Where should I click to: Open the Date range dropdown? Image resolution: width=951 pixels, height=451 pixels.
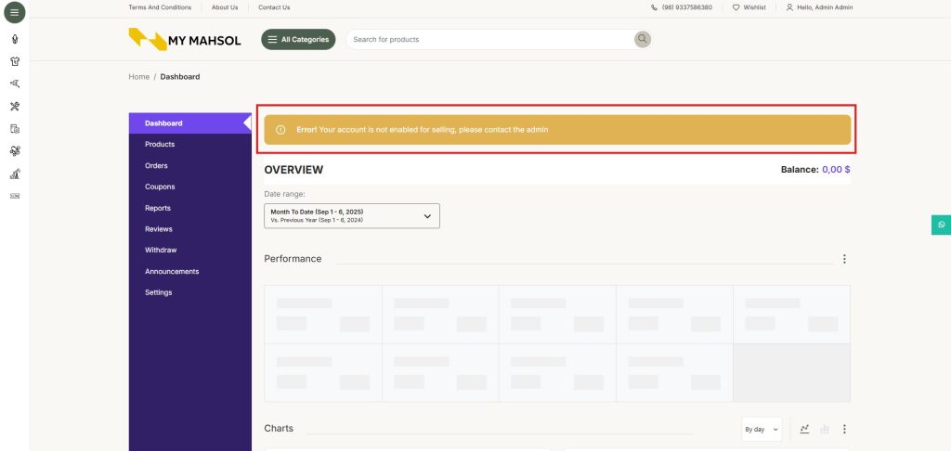[x=351, y=215]
